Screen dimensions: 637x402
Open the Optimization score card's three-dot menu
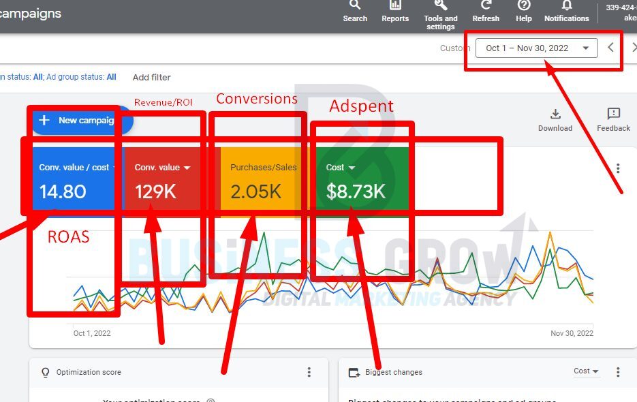tap(309, 372)
